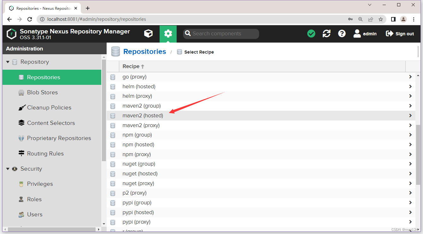Click the Privileges medal icon
423x234 pixels.
click(21, 184)
